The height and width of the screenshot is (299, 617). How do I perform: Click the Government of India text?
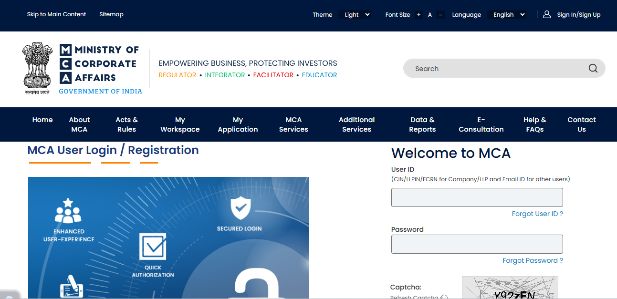(100, 91)
